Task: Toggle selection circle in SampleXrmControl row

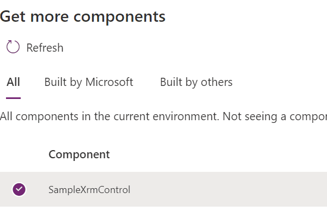Action: [19, 189]
